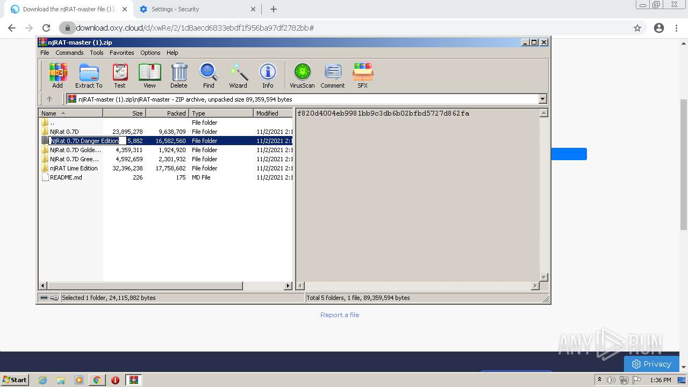
Task: Go up one folder level arrow
Action: (49, 99)
